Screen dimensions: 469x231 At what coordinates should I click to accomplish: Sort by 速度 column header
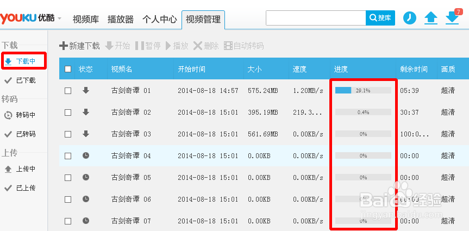pos(299,70)
